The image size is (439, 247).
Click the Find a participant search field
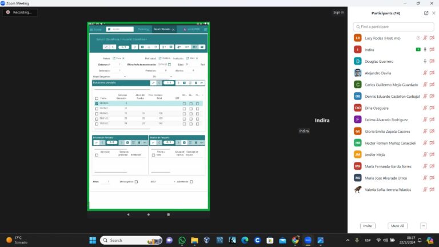(393, 27)
